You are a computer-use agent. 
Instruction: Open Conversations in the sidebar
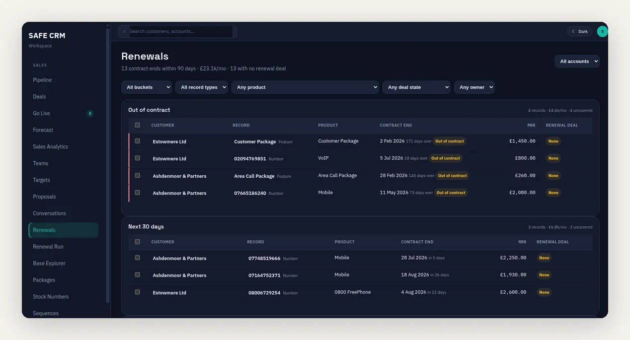pyautogui.click(x=64, y=213)
